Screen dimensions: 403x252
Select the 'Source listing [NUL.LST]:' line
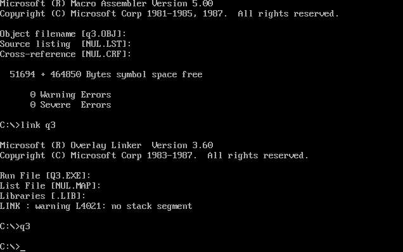coord(65,44)
